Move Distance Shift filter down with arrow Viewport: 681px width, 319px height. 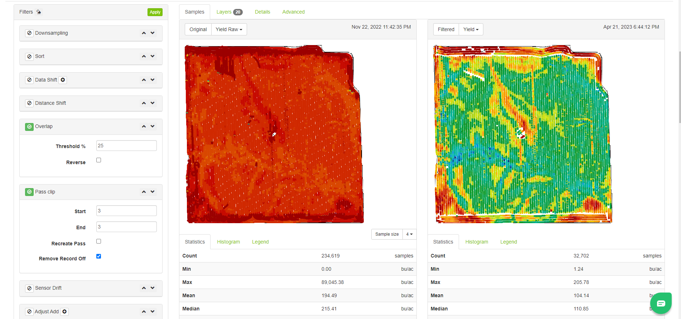pyautogui.click(x=153, y=103)
